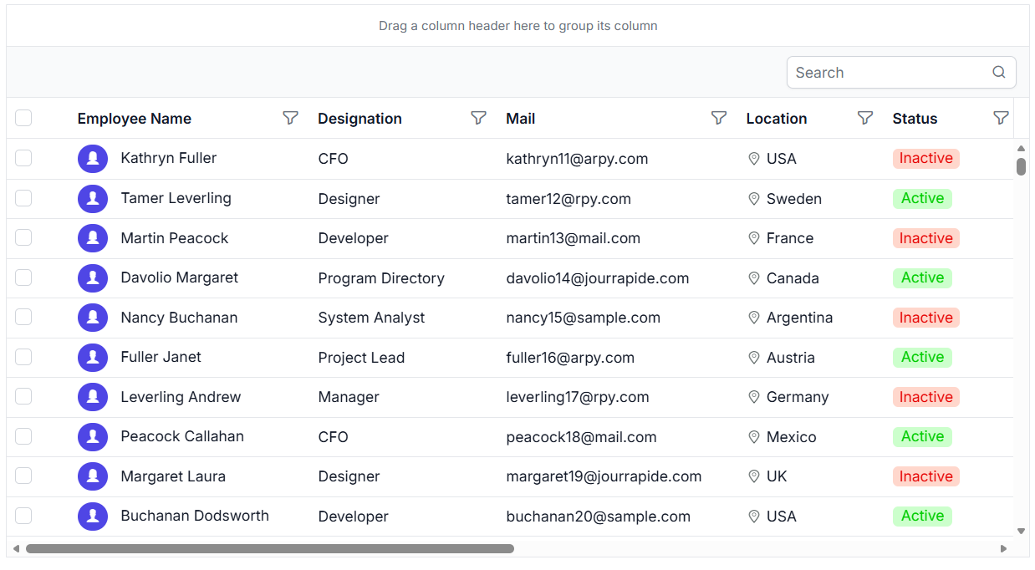The height and width of the screenshot is (570, 1035).
Task: Click the location pin beside Germany
Action: tap(754, 397)
